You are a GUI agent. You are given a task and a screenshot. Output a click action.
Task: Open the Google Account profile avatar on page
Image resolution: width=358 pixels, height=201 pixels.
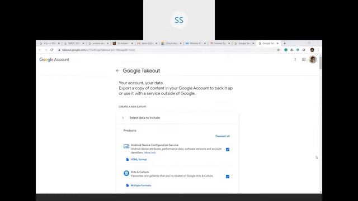[313, 60]
